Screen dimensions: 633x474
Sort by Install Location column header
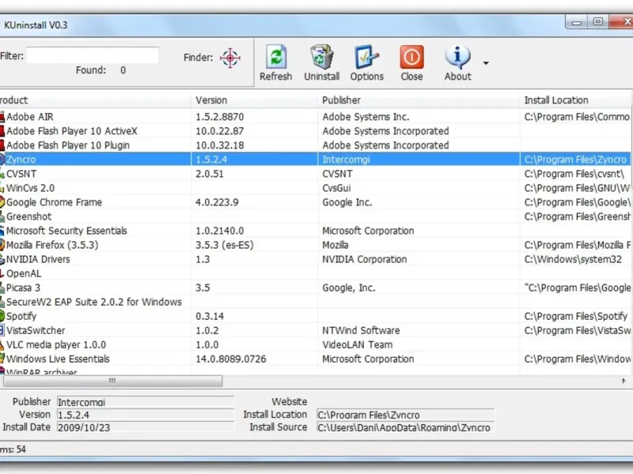[x=576, y=100]
